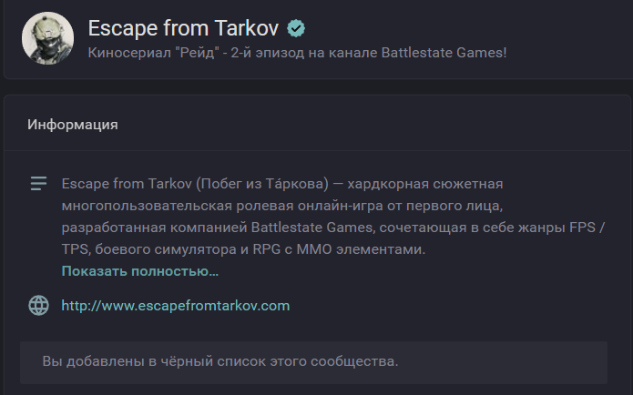Image resolution: width=633 pixels, height=395 pixels.
Task: Expand description via "Показать полностью…"
Action: point(140,271)
